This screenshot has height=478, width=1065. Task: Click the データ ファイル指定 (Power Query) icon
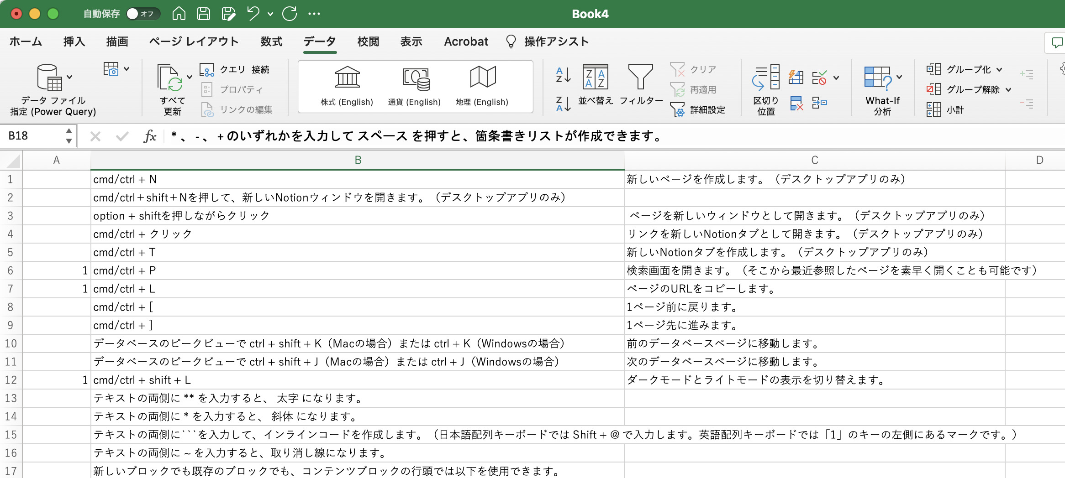(50, 78)
